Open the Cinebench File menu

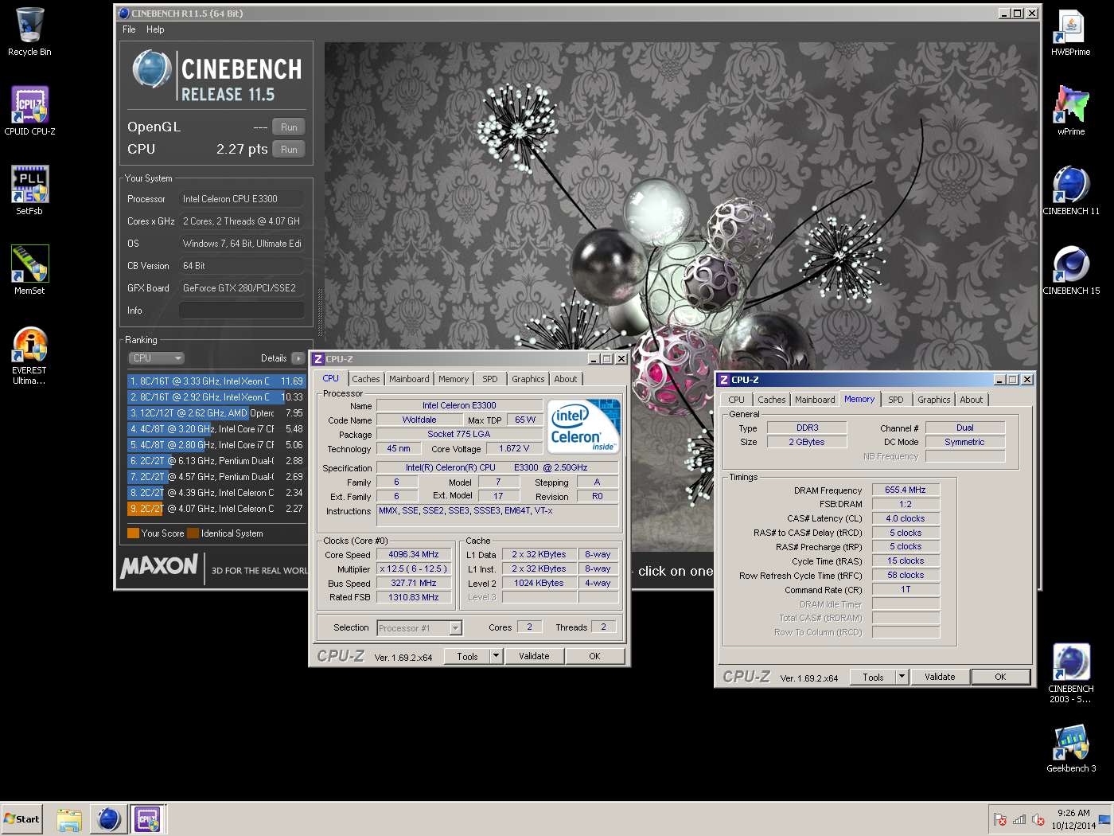[x=129, y=29]
